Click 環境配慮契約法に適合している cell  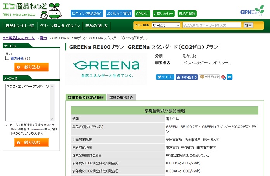click(x=188, y=155)
